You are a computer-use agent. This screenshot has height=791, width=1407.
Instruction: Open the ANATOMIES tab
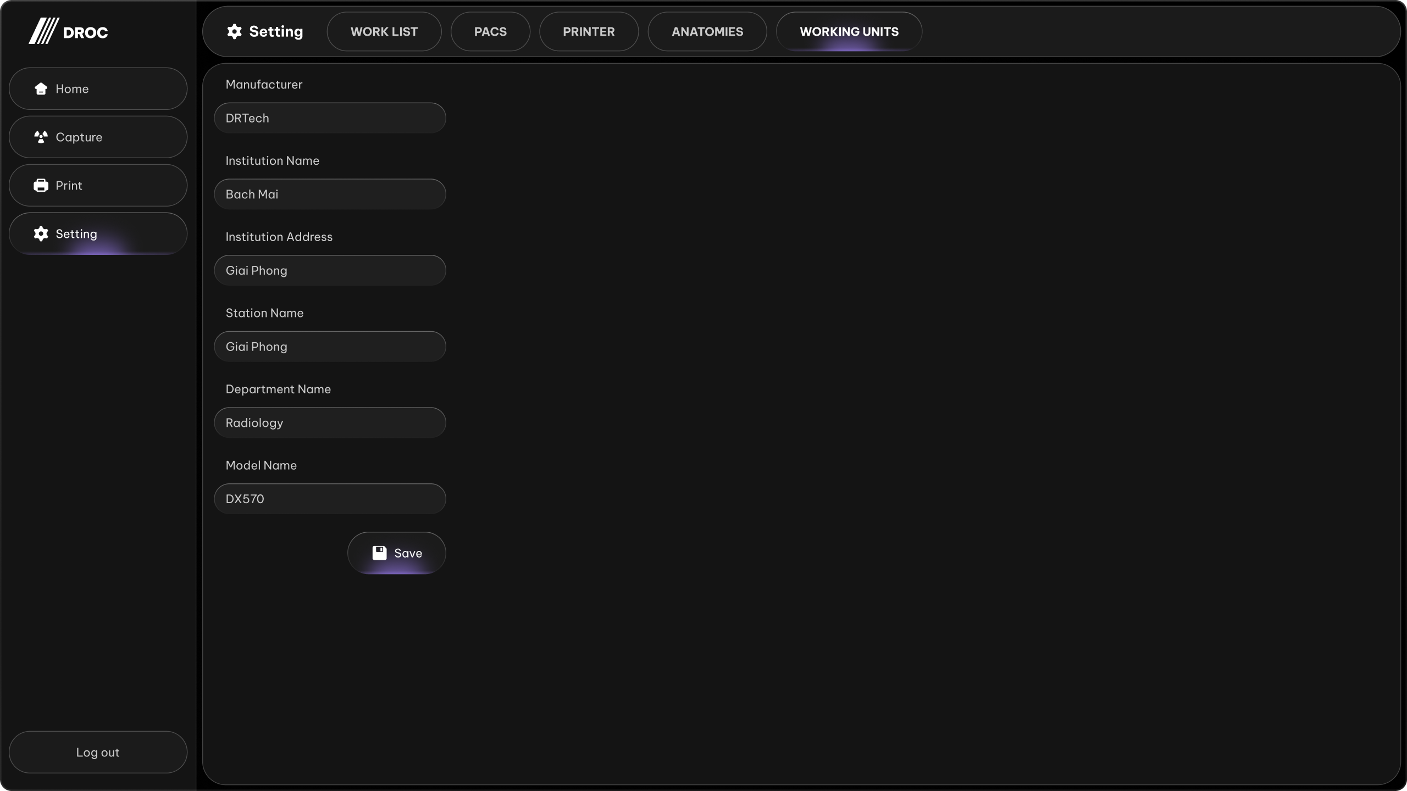(707, 31)
